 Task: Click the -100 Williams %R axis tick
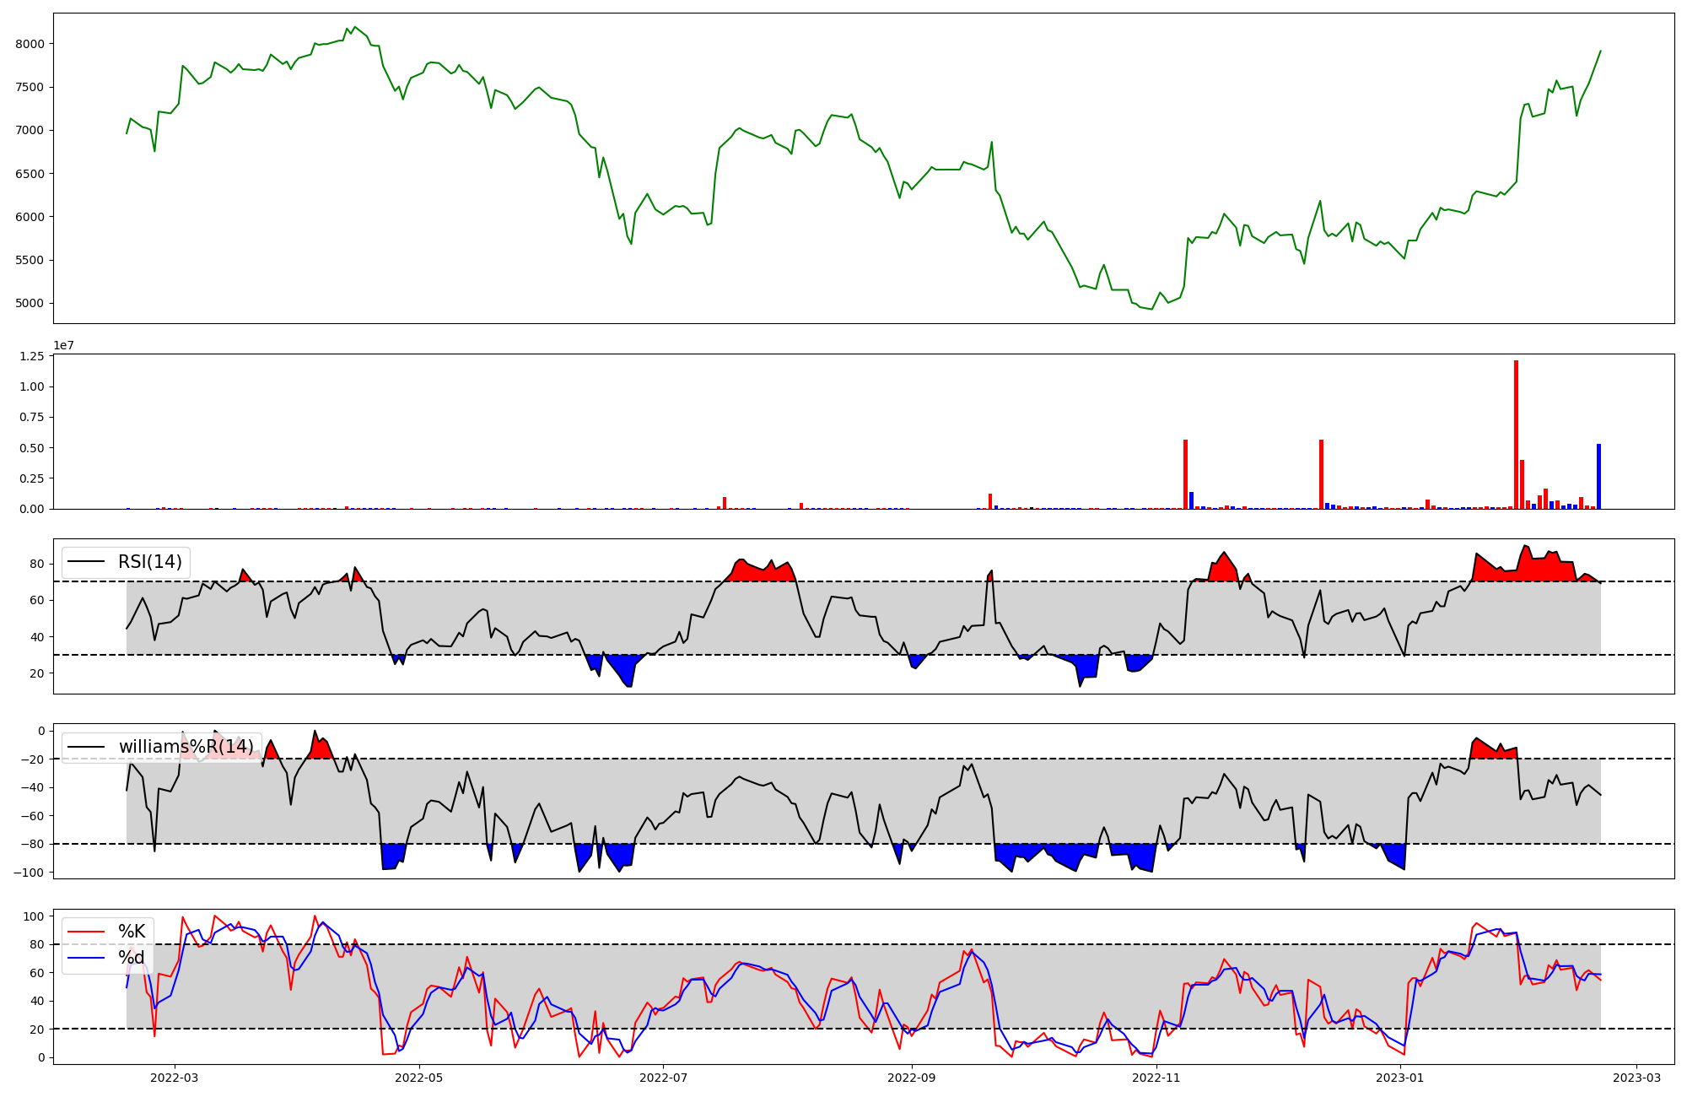27,873
